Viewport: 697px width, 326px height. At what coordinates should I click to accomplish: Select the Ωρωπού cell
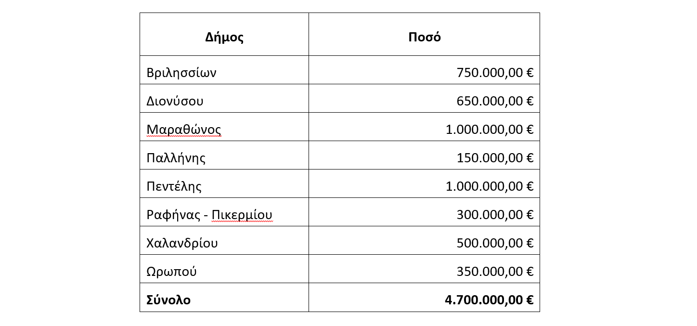[224, 269]
